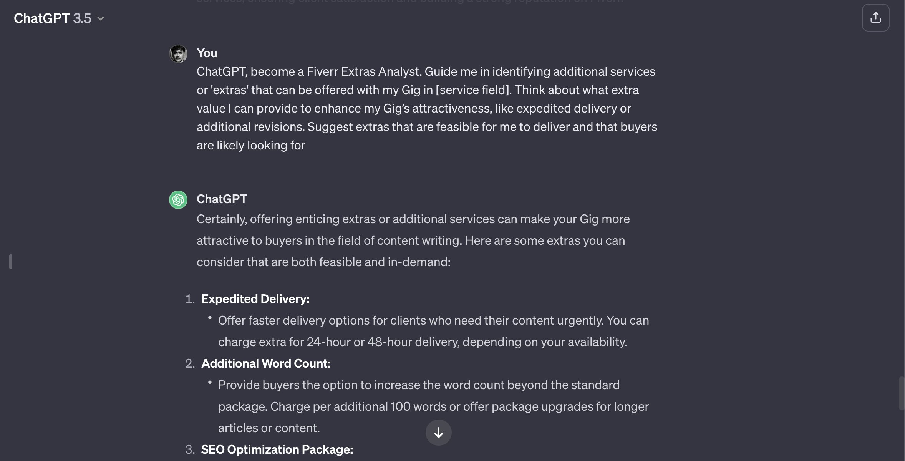
Task: Click the green ChatGPT logo avatar
Action: coord(178,199)
